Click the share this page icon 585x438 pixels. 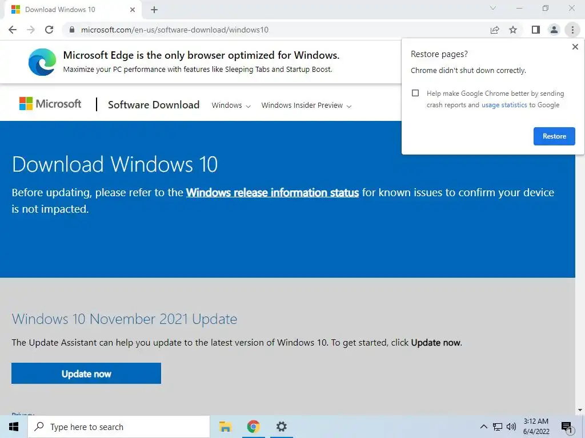(x=495, y=30)
